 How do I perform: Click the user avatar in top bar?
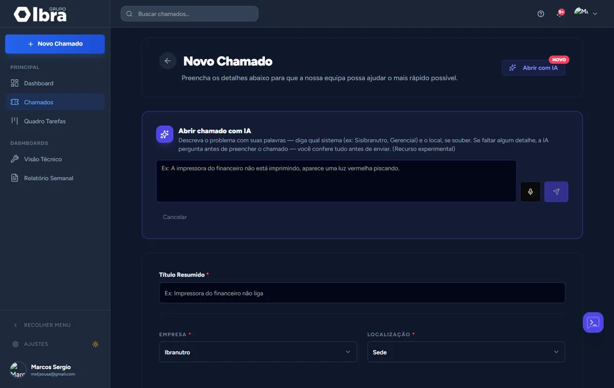tap(581, 11)
